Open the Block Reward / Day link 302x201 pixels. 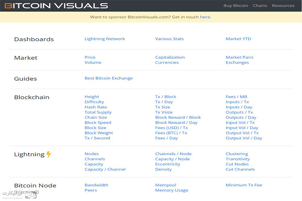pyautogui.click(x=176, y=123)
